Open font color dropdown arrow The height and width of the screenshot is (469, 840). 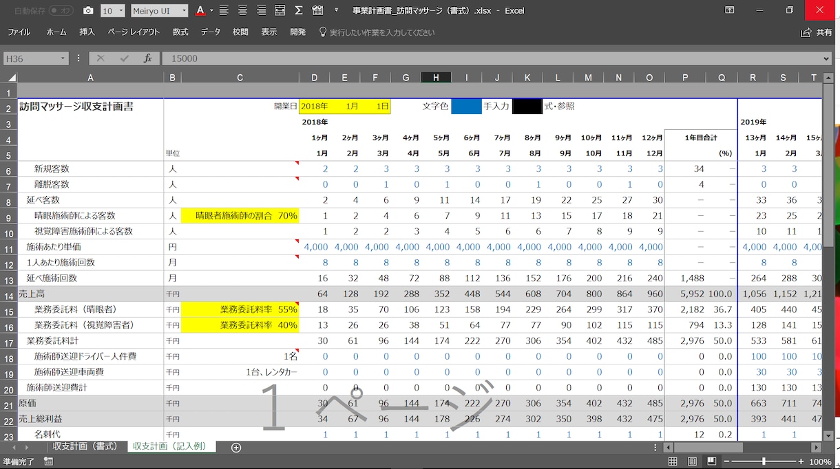click(x=211, y=10)
